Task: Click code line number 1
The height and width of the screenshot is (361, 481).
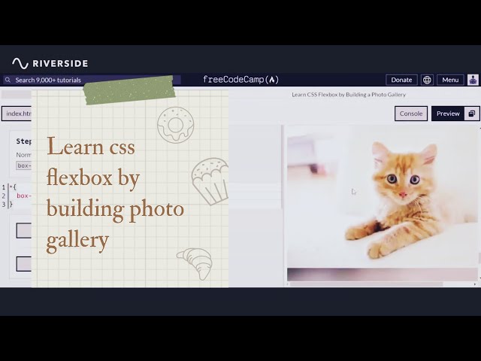Action: (x=3, y=187)
